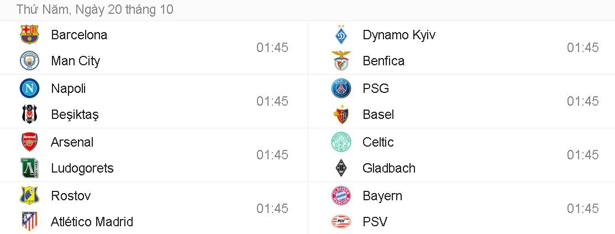This screenshot has height=234, width=615.
Task: Click the Barcelona vs Man City kickoff time
Action: (272, 48)
